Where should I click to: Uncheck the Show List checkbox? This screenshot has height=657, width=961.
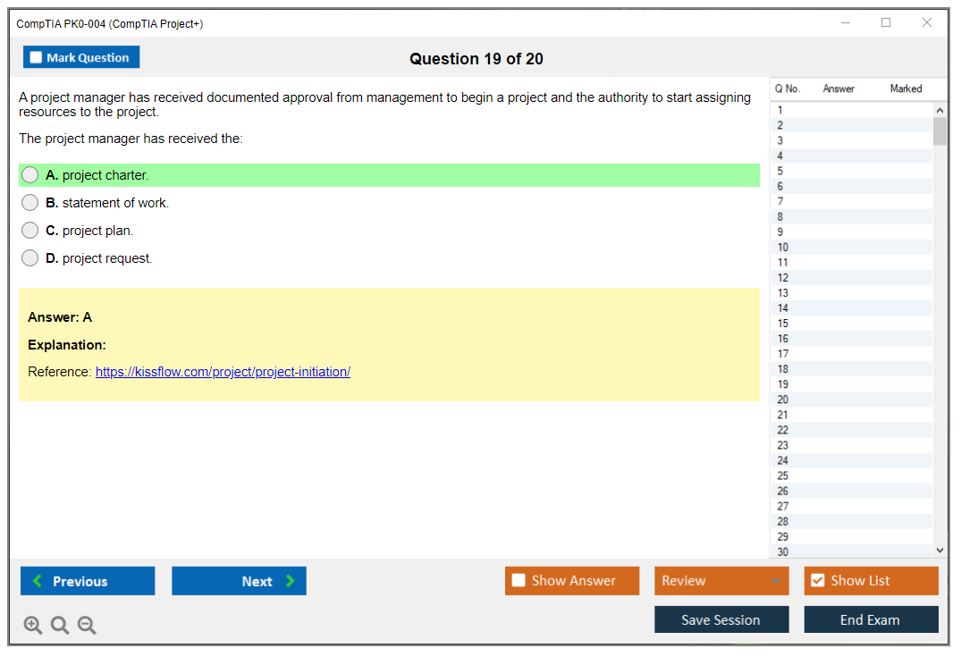[818, 581]
